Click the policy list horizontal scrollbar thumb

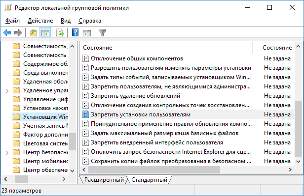pos(154,170)
